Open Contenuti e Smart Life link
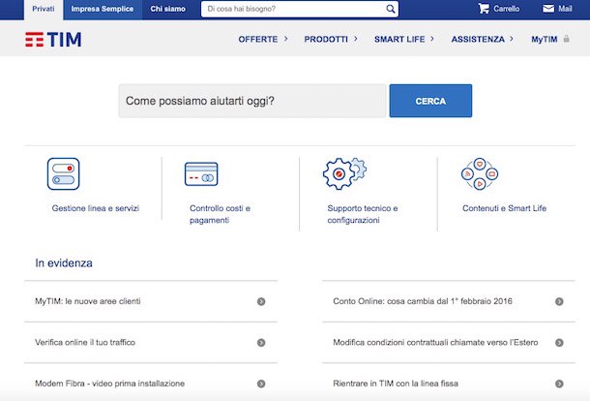This screenshot has width=590, height=401. [x=504, y=208]
